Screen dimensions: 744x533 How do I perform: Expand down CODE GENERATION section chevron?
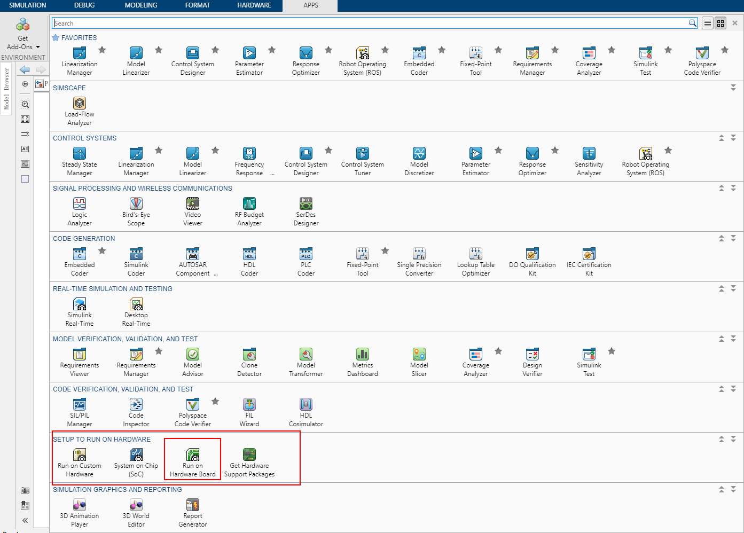tap(733, 238)
